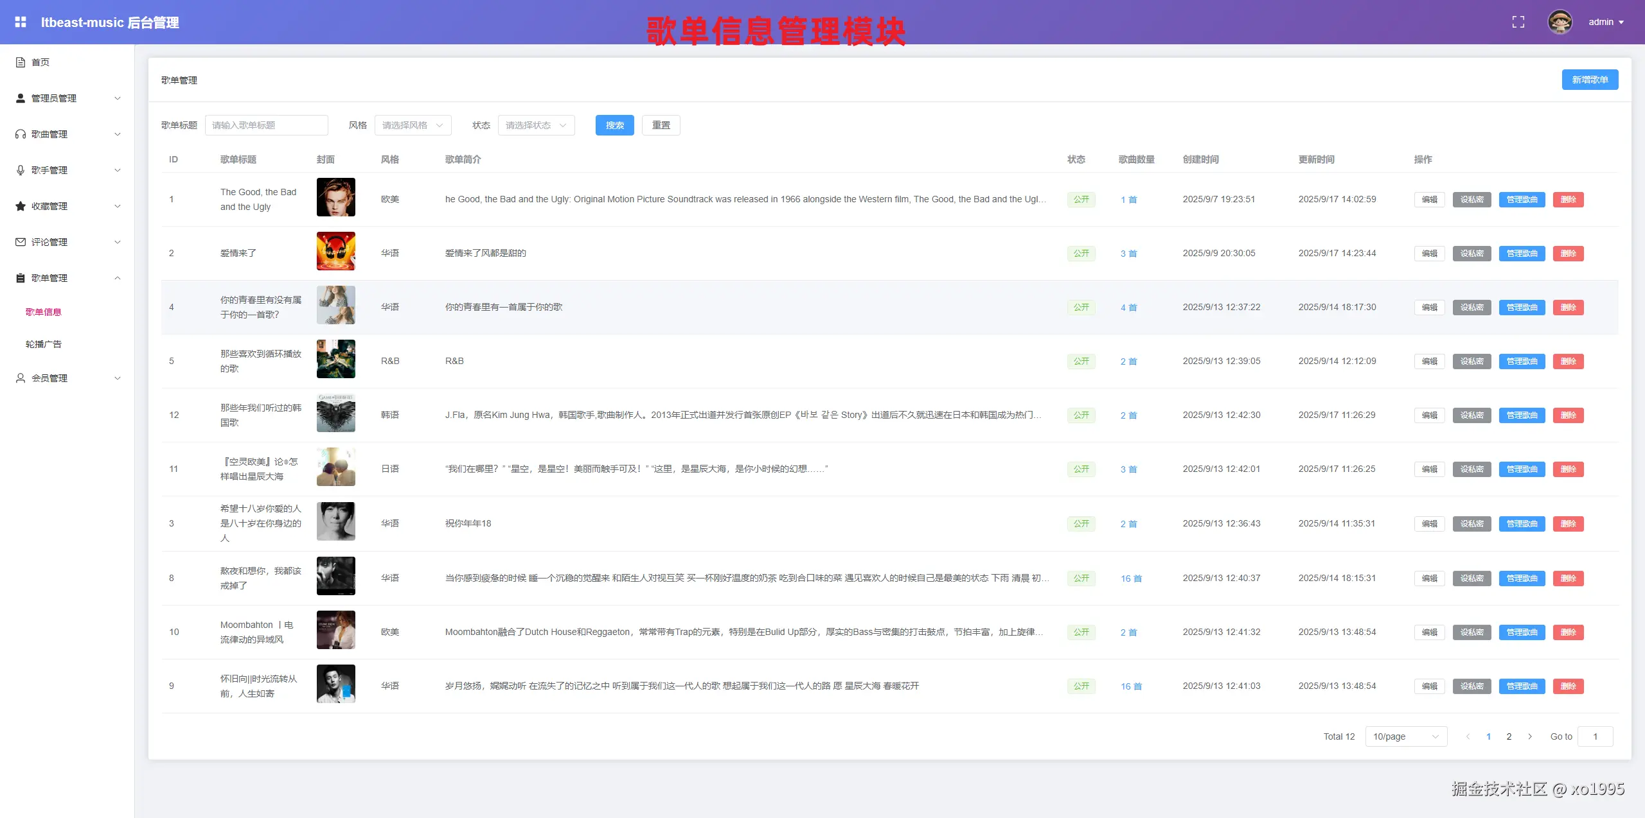Click the 歌单标题 search input field
Screen dimensions: 1645x818
[x=266, y=125]
